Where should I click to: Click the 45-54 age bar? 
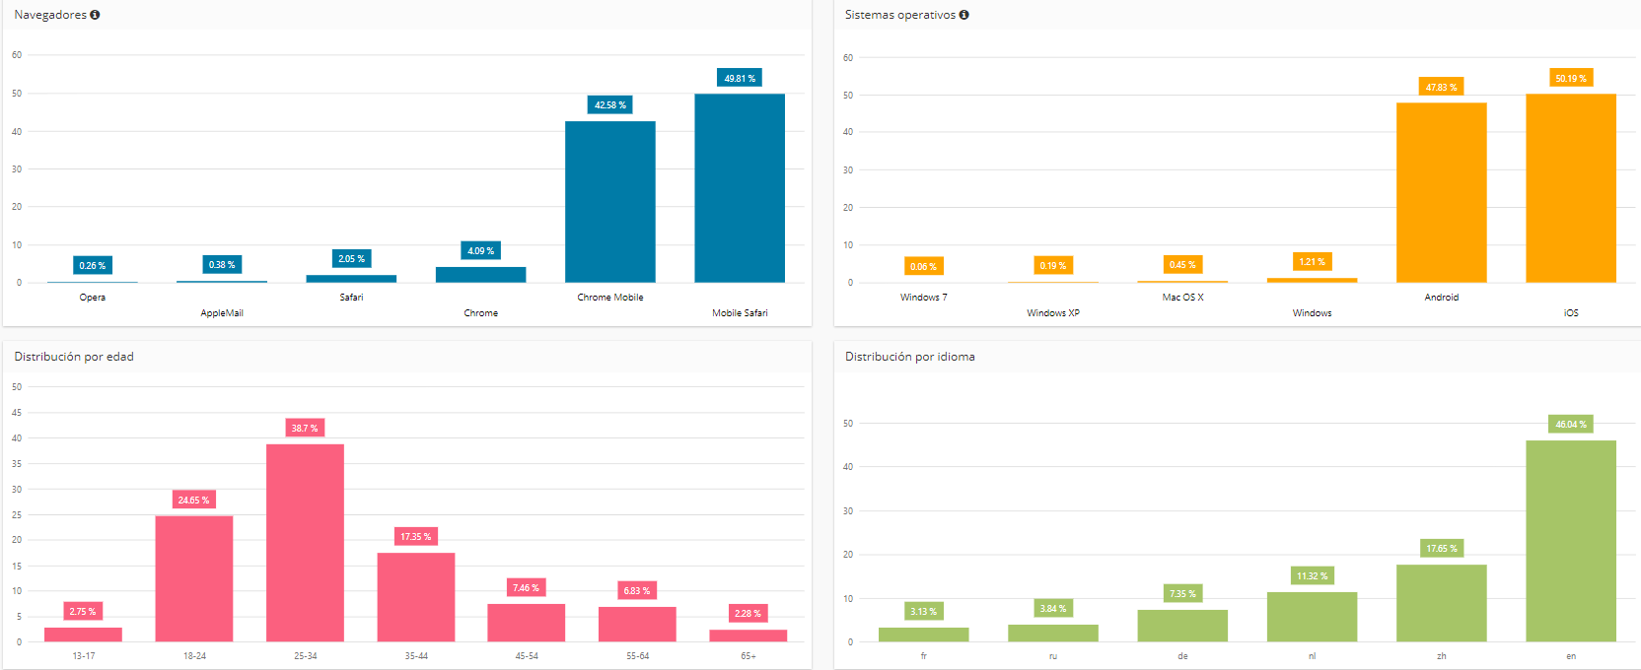(527, 623)
